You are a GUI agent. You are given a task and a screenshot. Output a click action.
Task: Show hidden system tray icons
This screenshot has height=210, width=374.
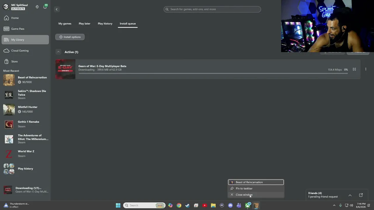334,205
